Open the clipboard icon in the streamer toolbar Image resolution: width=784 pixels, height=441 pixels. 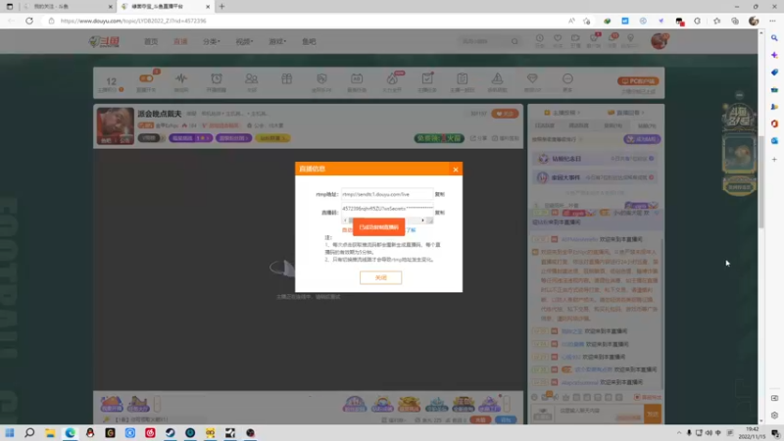click(x=462, y=78)
